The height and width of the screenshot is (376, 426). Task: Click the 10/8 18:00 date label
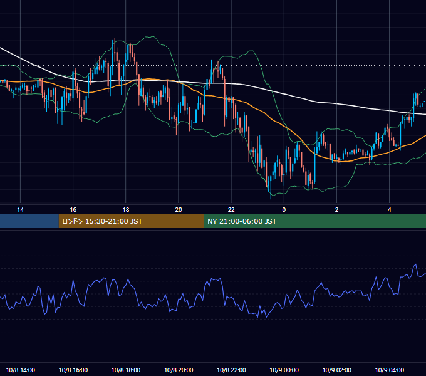(126, 370)
